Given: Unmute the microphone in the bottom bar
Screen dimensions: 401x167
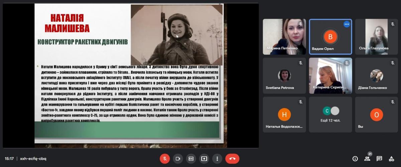Looking at the screenshot, I should click(x=164, y=159).
